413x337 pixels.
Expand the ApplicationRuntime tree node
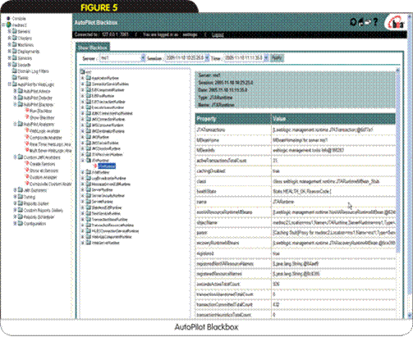click(83, 78)
